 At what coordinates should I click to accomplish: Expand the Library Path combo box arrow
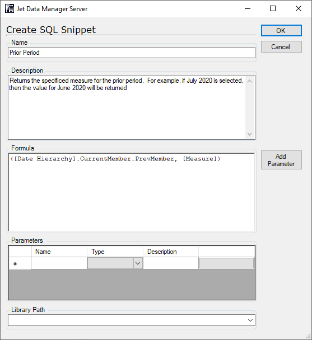tap(250, 320)
